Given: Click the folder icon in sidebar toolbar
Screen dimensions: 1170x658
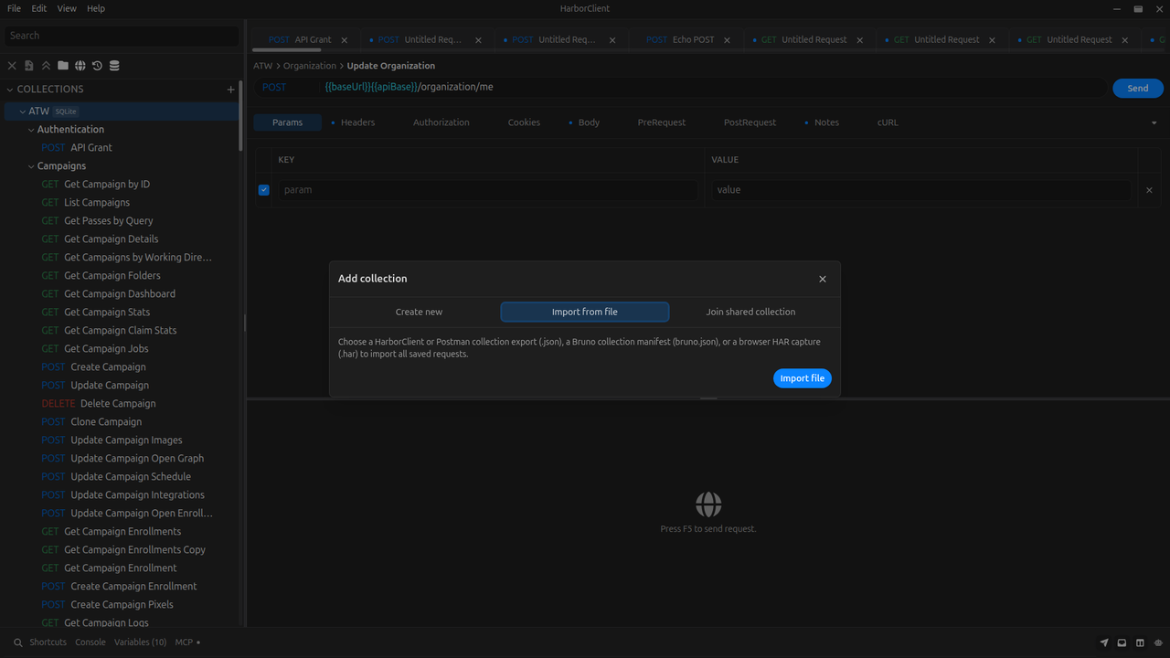Looking at the screenshot, I should coord(62,66).
